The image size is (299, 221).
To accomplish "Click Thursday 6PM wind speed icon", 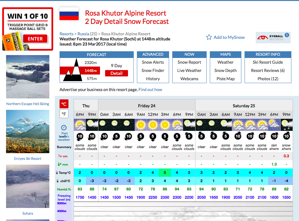I will point(80,137).
